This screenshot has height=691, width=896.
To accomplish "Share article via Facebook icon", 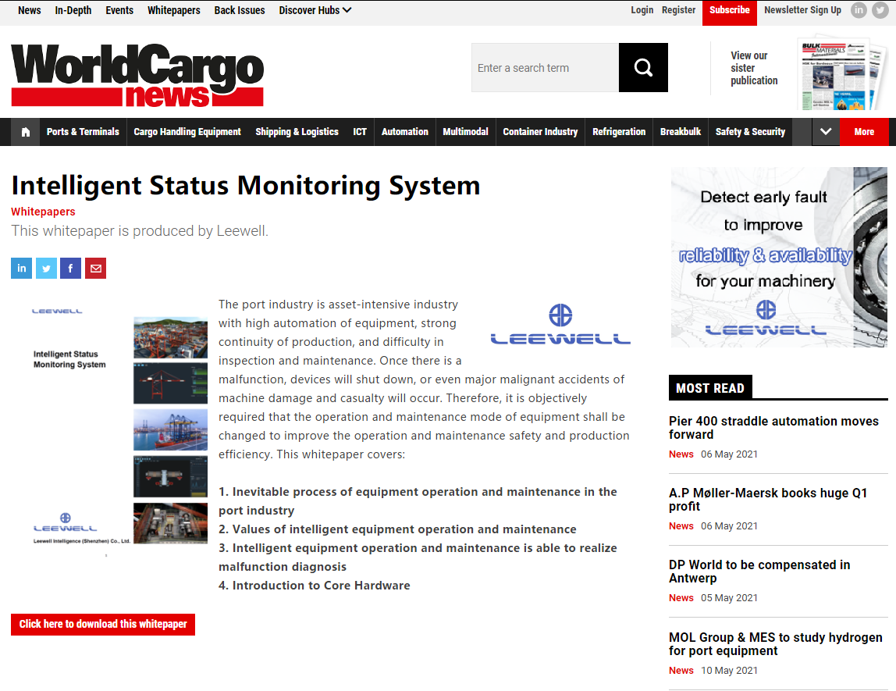I will (x=70, y=269).
